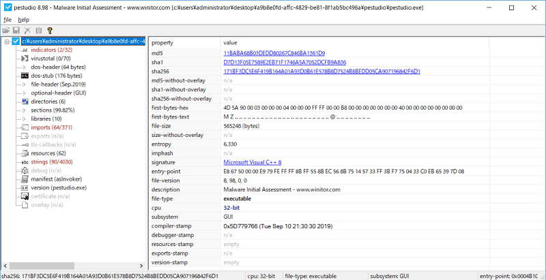Click the indicators bar chart icon
The image size is (546, 280).
25,50
